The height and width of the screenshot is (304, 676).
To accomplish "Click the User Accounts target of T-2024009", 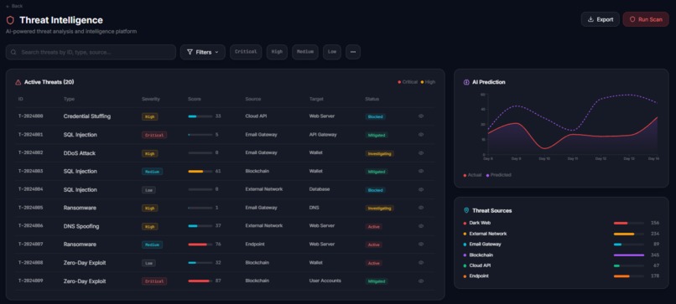I will pyautogui.click(x=325, y=281).
